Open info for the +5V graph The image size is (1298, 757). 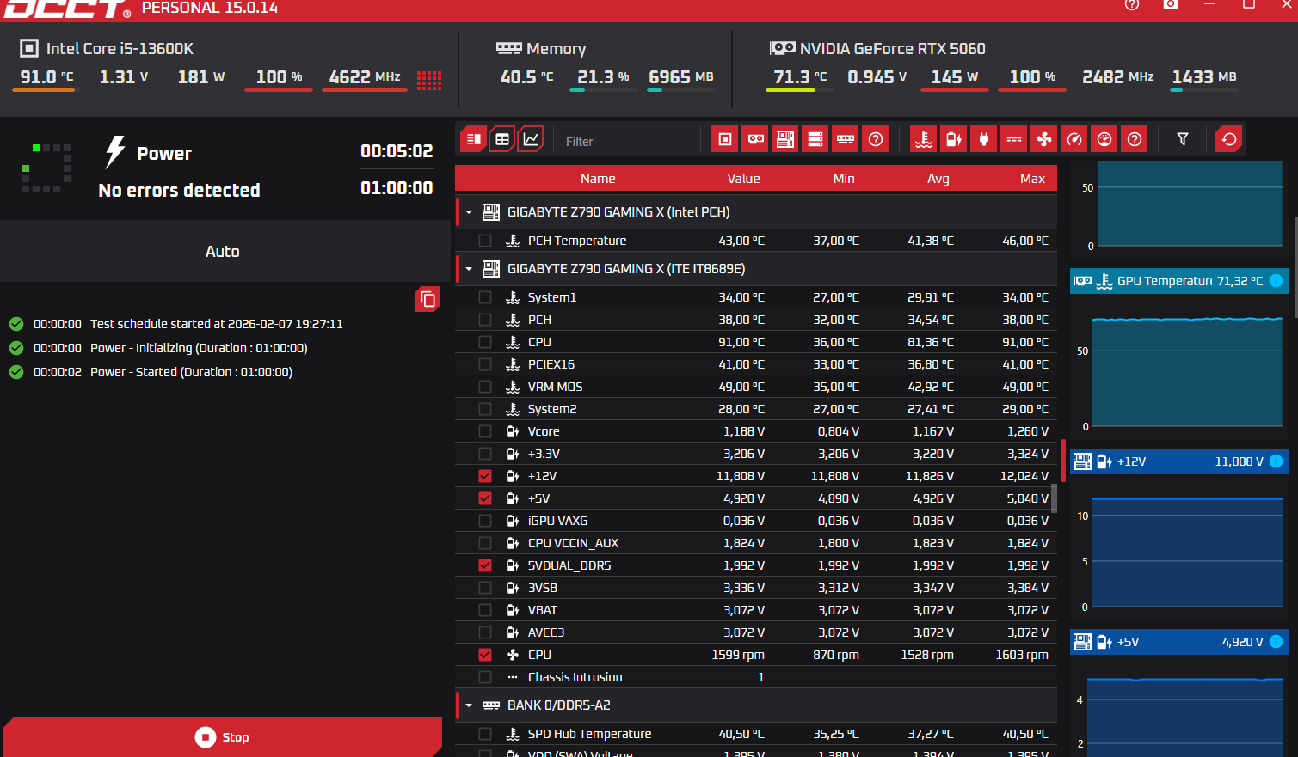1276,642
